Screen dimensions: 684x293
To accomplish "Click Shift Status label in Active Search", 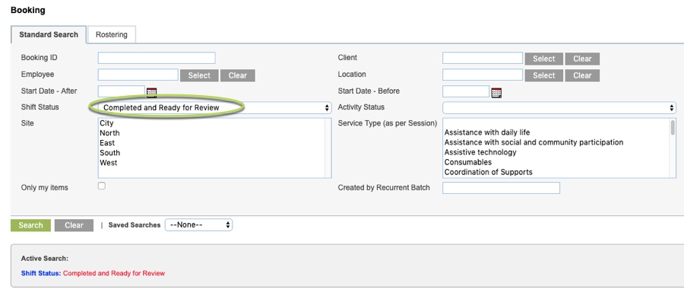I will tap(41, 273).
